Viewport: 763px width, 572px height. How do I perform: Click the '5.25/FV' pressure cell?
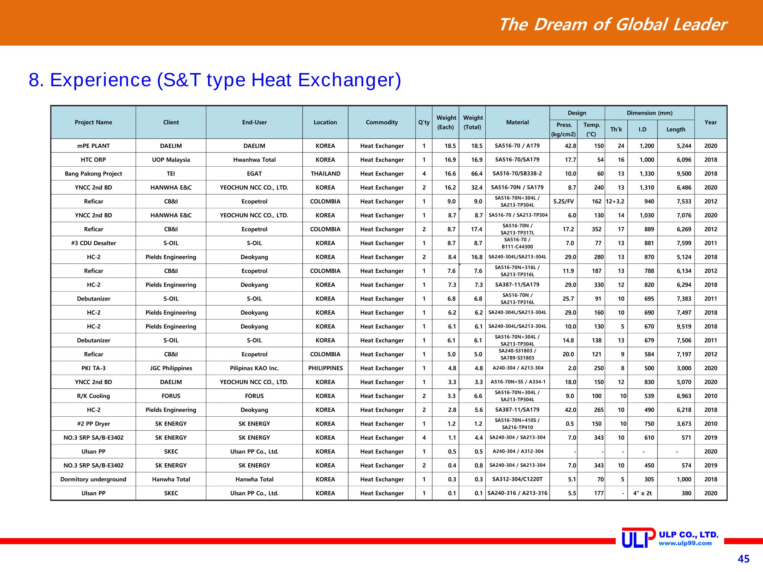(x=563, y=202)
